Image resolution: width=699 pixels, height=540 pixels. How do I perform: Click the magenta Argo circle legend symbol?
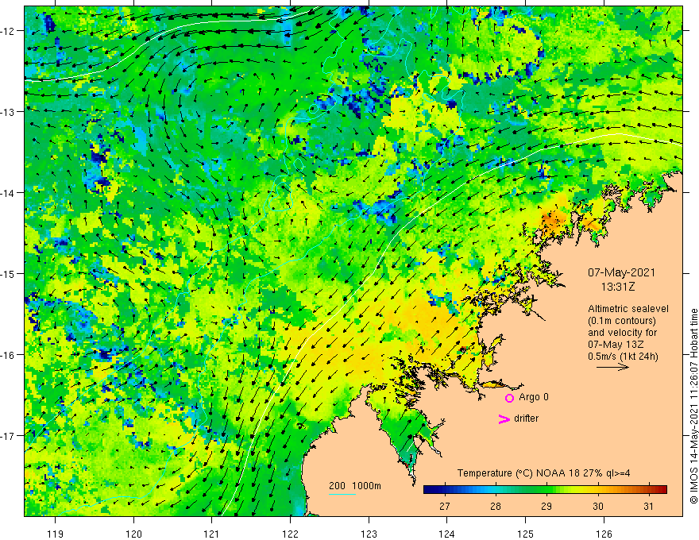509,398
